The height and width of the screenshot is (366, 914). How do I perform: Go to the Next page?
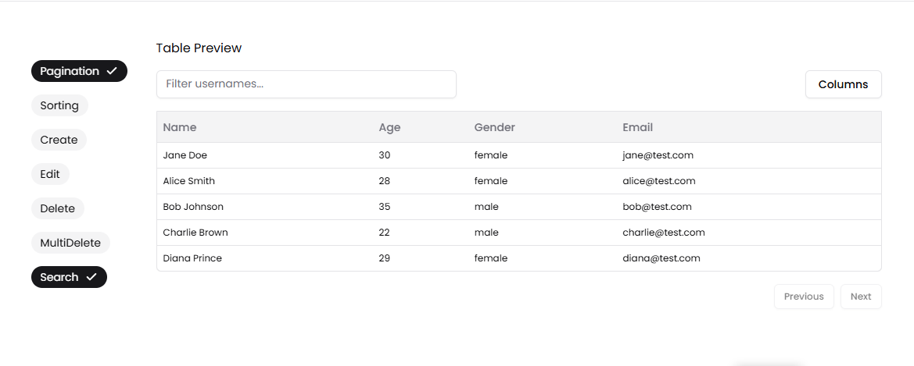(x=860, y=297)
